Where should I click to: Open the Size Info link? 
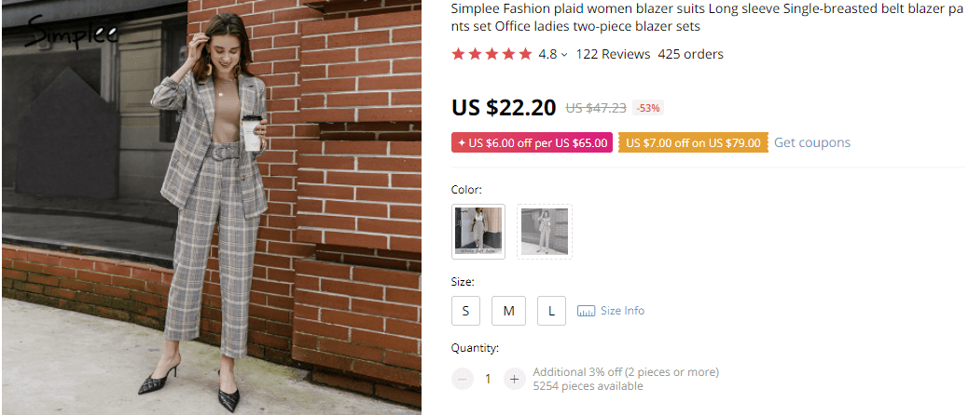(x=622, y=311)
